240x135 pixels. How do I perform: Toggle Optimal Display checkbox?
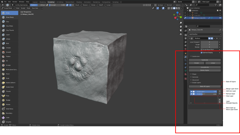click(201, 52)
